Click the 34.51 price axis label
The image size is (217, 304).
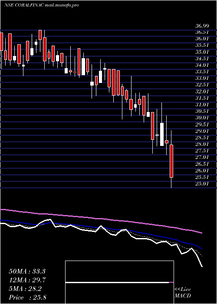coord(201,59)
